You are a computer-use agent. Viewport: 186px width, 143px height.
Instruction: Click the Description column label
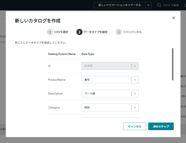55,94
